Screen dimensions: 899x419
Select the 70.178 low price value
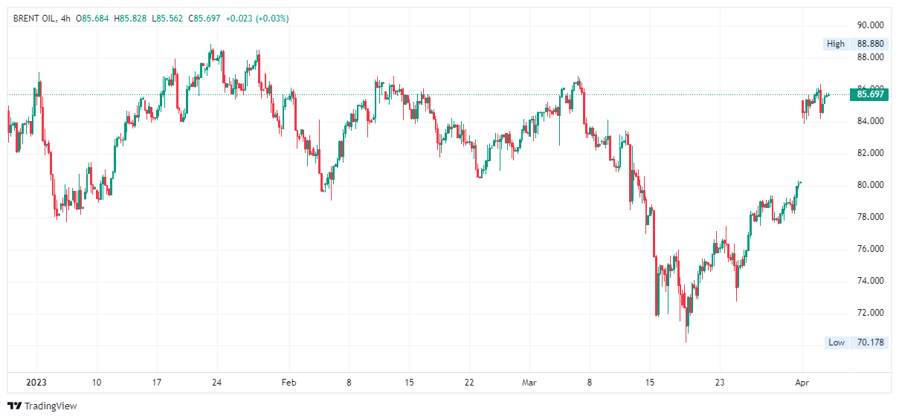pyautogui.click(x=870, y=342)
